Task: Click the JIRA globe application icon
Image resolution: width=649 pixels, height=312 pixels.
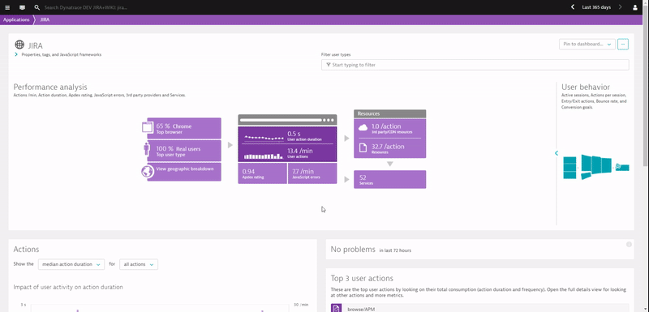Action: pos(19,45)
